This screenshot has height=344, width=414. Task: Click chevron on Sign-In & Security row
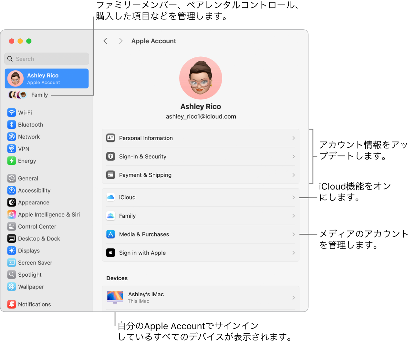pos(294,156)
